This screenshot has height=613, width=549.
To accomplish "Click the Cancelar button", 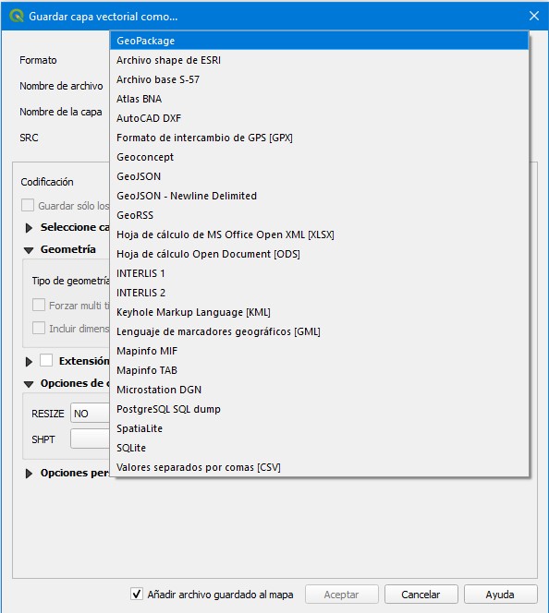I will pos(421,595).
